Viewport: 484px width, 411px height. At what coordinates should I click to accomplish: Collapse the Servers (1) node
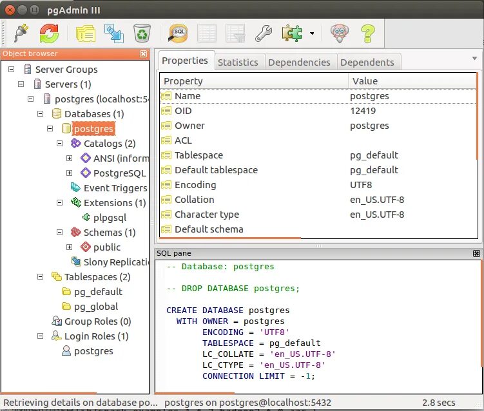pyautogui.click(x=21, y=84)
